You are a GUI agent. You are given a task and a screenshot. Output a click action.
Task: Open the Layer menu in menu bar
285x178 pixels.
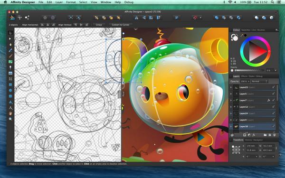(x=59, y=2)
